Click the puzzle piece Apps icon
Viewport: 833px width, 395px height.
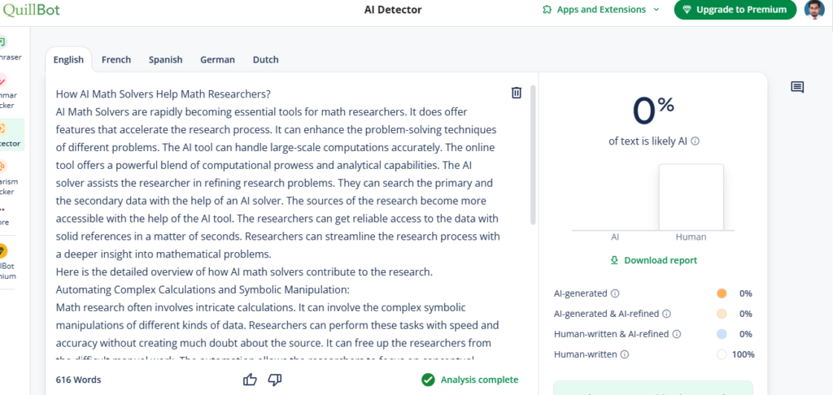[547, 10]
